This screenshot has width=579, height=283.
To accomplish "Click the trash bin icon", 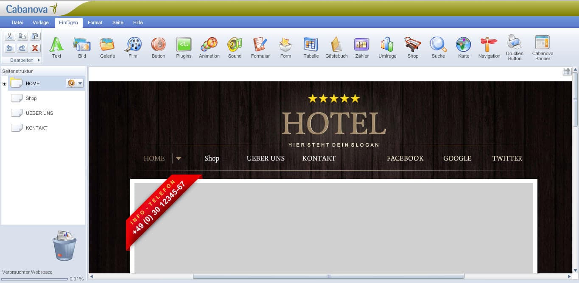I will point(64,246).
